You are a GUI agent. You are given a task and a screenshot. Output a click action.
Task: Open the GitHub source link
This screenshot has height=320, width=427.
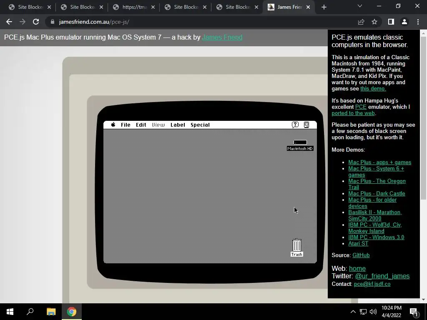click(361, 255)
